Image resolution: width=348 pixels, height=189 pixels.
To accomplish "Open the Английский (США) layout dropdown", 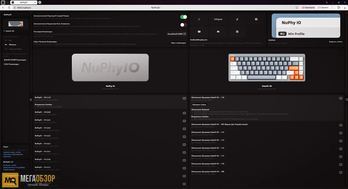I will (x=177, y=34).
